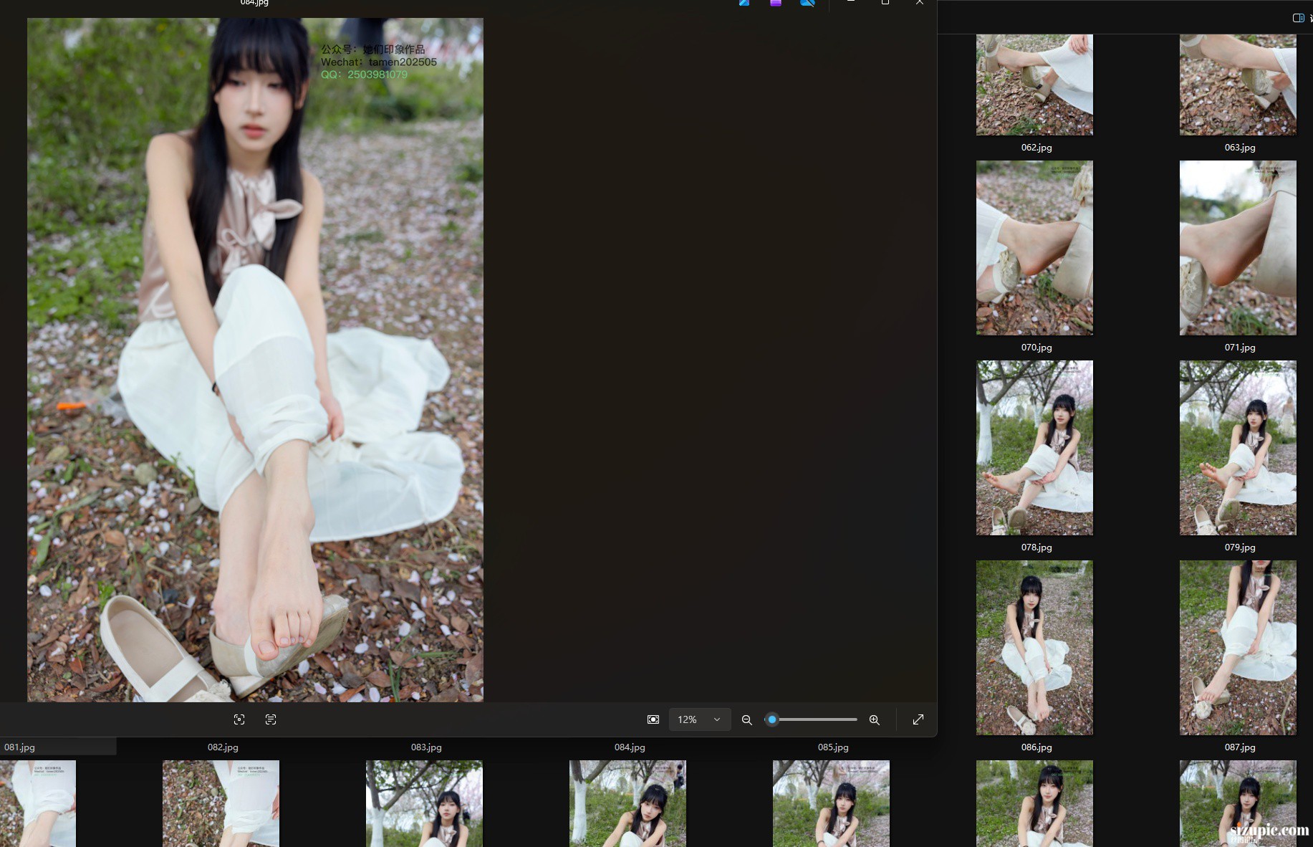The image size is (1313, 847).
Task: Click the "063.jpg" file name text
Action: (1240, 148)
